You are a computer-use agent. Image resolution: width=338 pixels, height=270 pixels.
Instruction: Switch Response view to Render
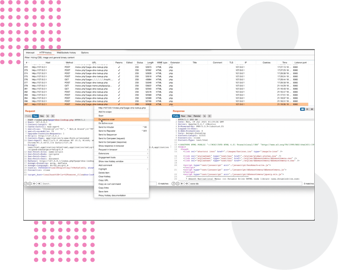tap(197, 116)
